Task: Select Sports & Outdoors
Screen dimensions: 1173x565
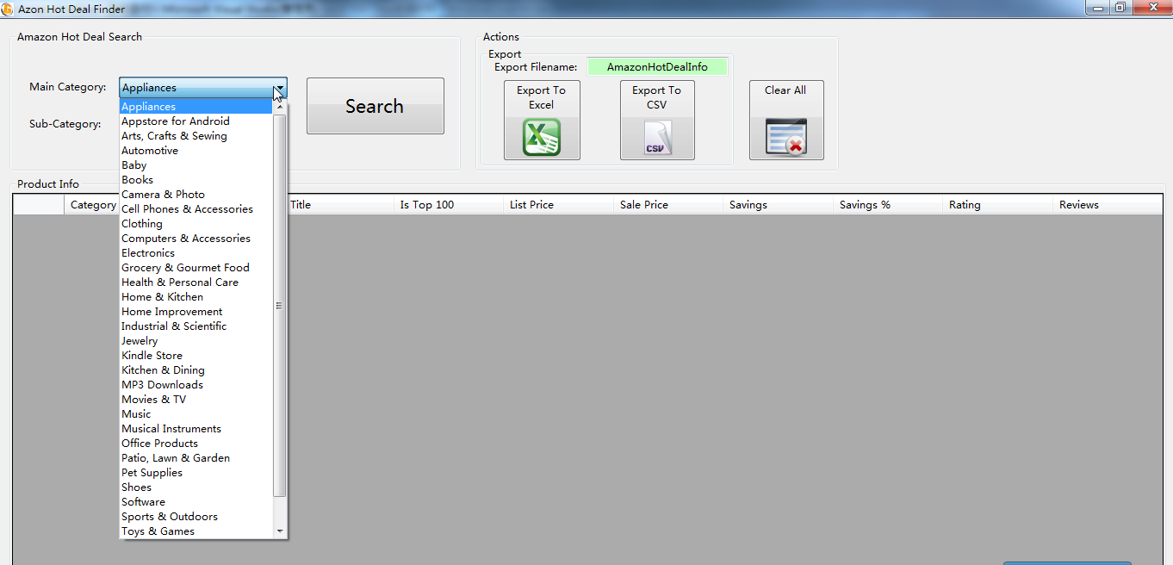Action: tap(195, 517)
